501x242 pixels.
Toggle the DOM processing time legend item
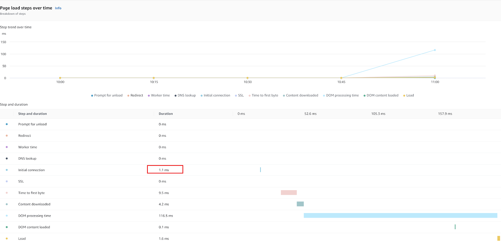[x=341, y=96]
